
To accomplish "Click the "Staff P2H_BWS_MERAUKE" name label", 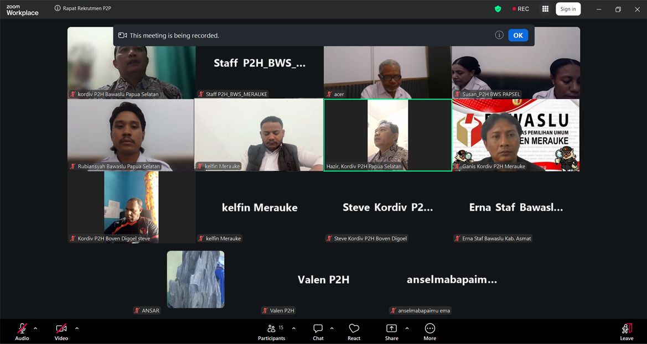I will pyautogui.click(x=237, y=94).
